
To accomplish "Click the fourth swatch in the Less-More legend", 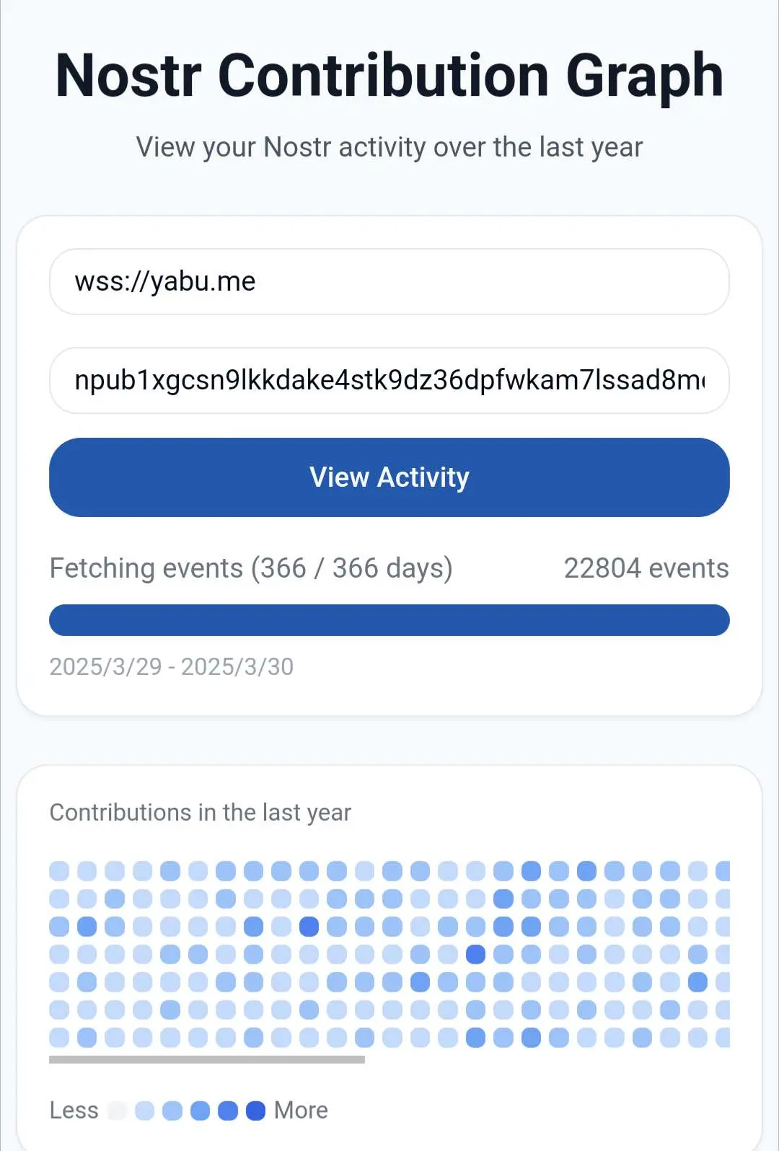I will point(201,1111).
